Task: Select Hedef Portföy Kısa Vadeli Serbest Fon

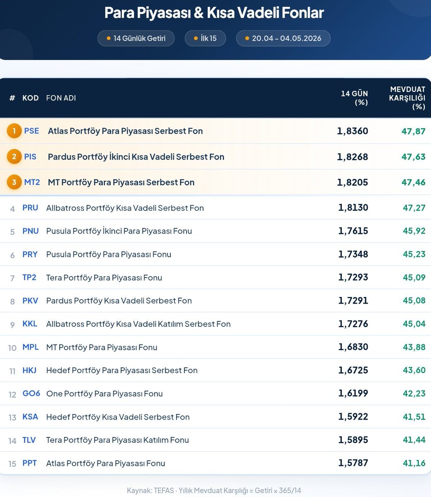Action: (x=118, y=417)
